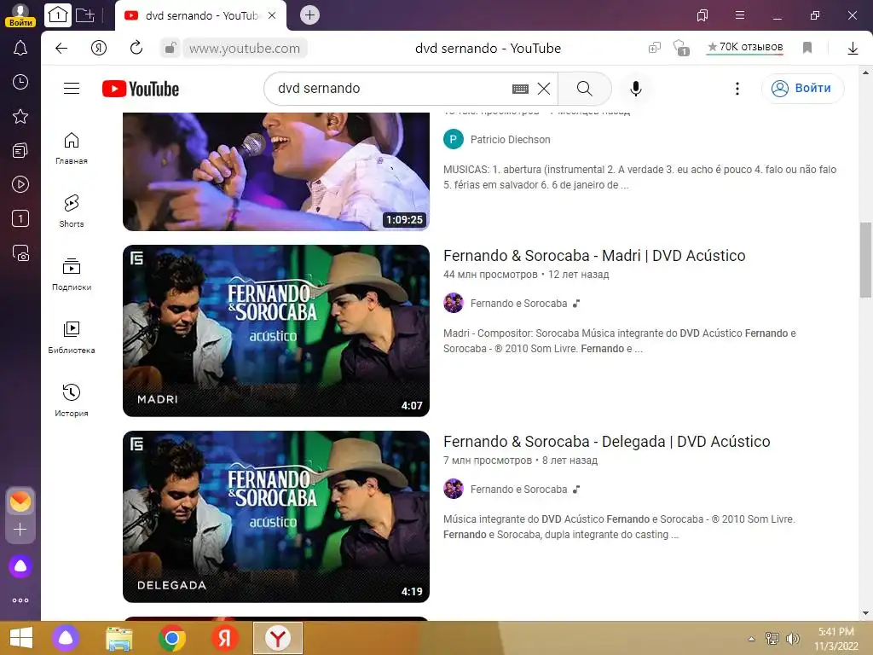
Task: Add a sidebar app with plus icon
Action: pos(20,529)
